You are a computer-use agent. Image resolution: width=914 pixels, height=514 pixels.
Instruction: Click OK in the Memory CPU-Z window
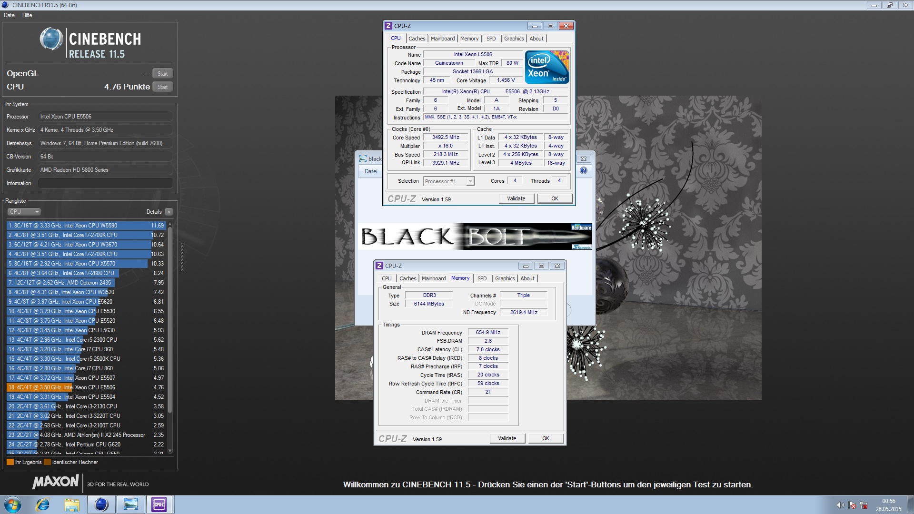pyautogui.click(x=546, y=439)
